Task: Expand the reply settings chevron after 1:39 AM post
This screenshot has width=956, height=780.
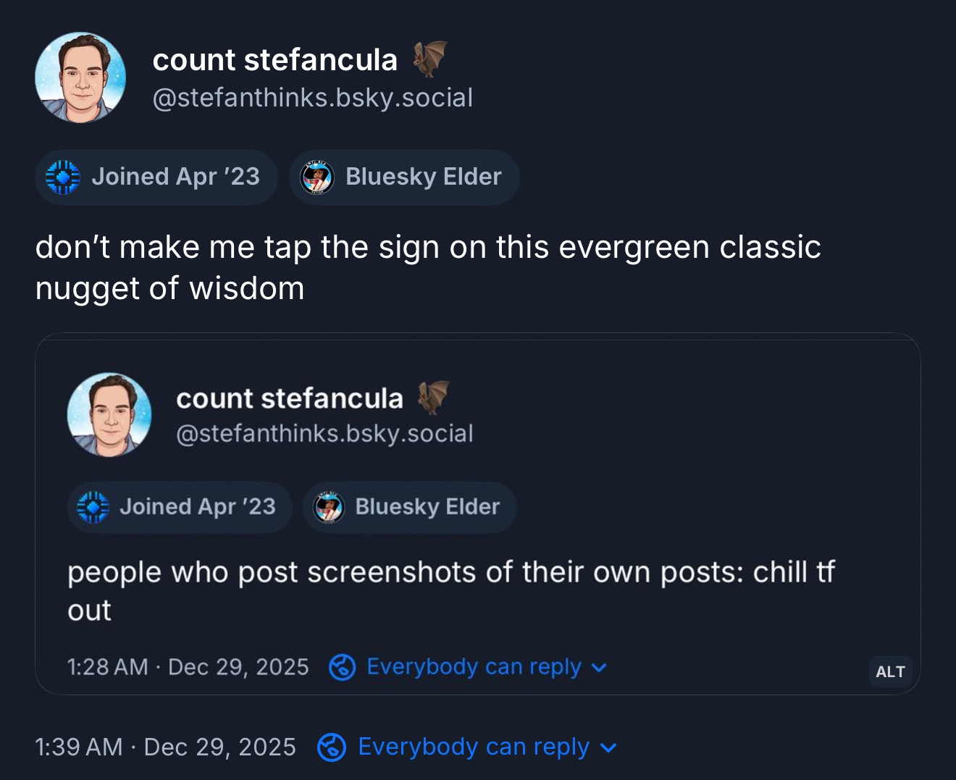Action: click(x=609, y=747)
